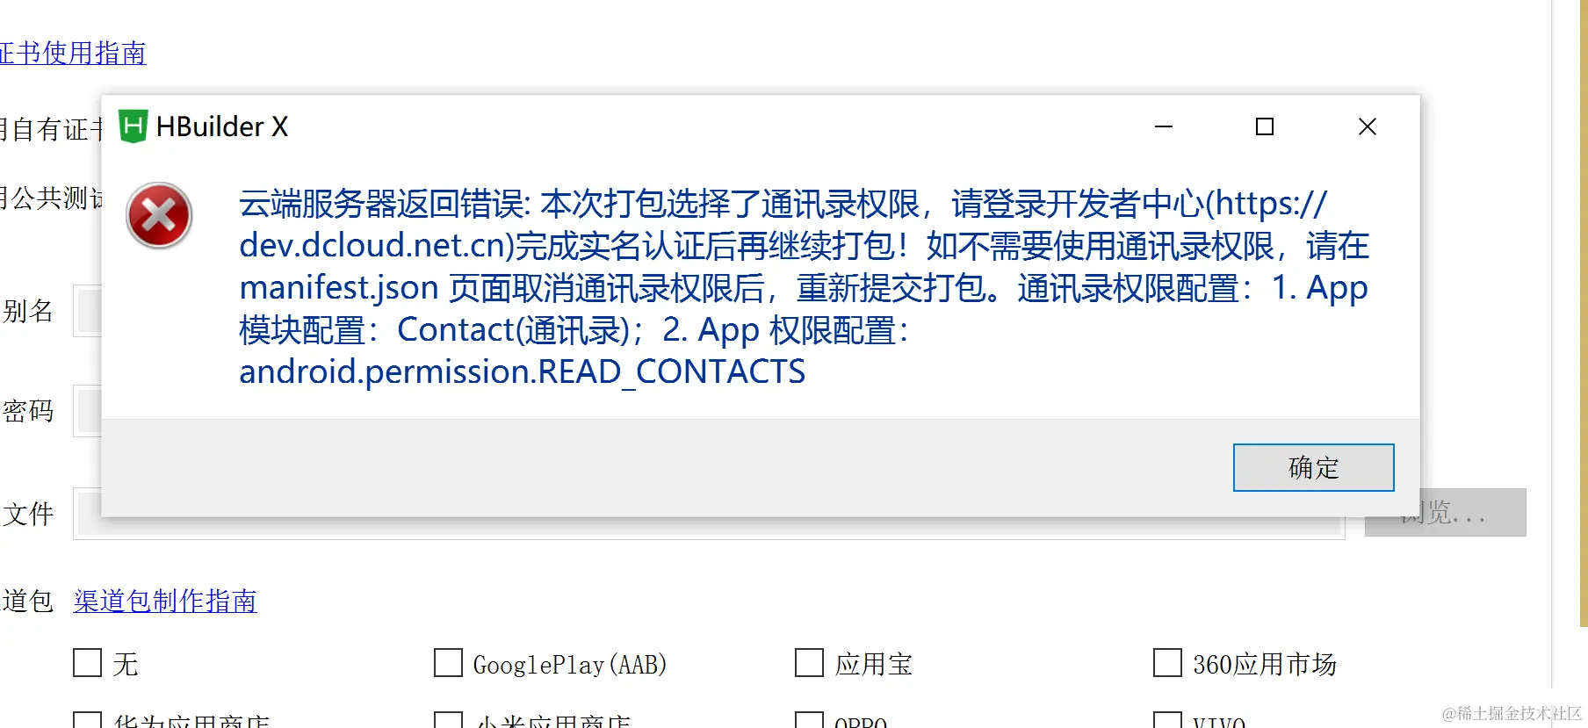Check the OPPO channel checkbox
Viewport: 1588px width, 728px height.
point(809,720)
